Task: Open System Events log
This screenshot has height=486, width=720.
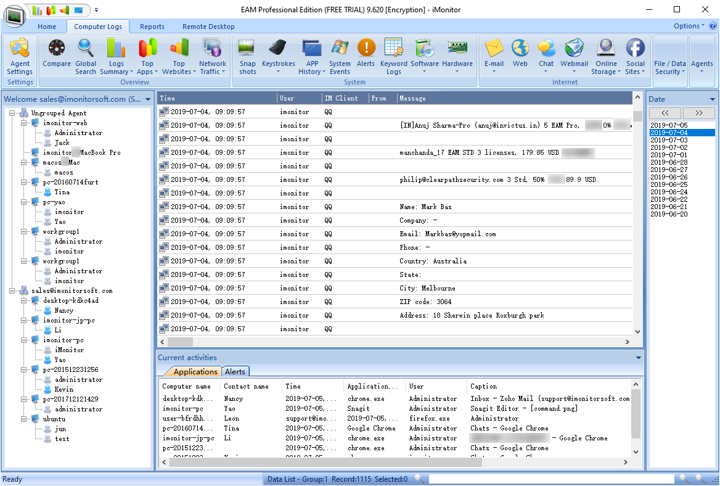Action: (x=340, y=57)
